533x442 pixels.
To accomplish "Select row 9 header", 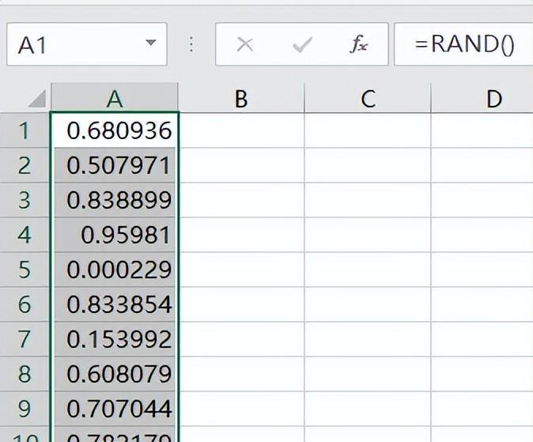I will (25, 409).
